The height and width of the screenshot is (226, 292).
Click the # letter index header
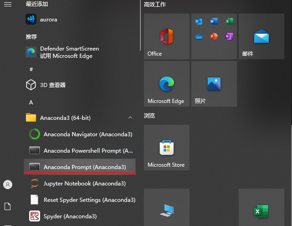pos(31,69)
